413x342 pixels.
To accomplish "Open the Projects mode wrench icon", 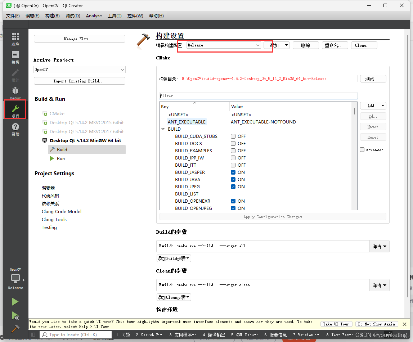I will coord(15,109).
